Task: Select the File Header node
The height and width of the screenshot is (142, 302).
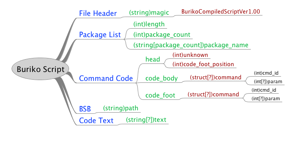Action: tap(98, 14)
